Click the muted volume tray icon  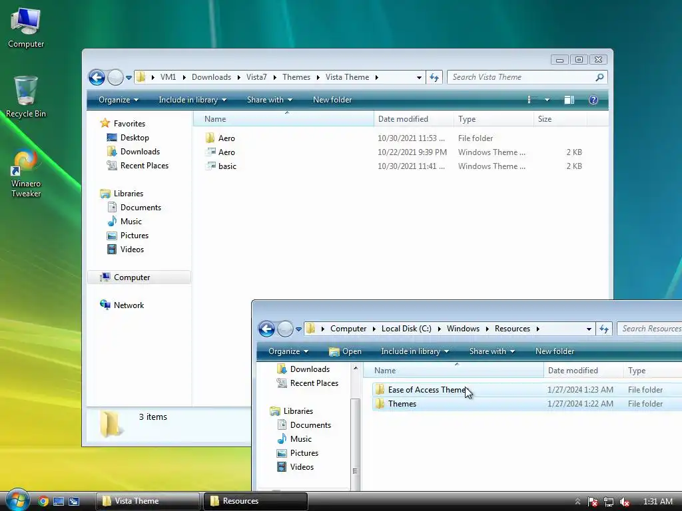coord(625,502)
